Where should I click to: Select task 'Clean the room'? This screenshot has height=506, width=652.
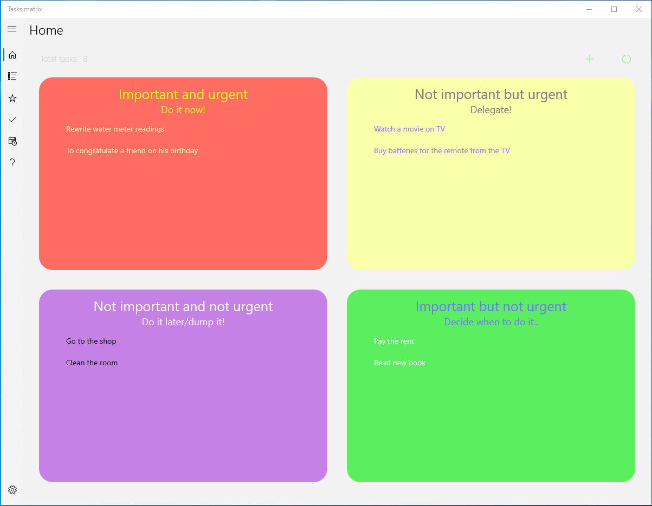(x=92, y=363)
